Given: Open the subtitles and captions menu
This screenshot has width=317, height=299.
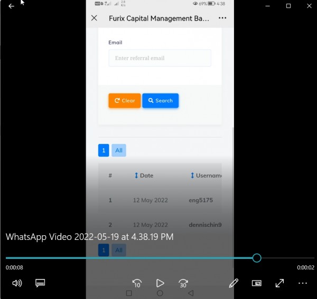Looking at the screenshot, I should pos(40,283).
